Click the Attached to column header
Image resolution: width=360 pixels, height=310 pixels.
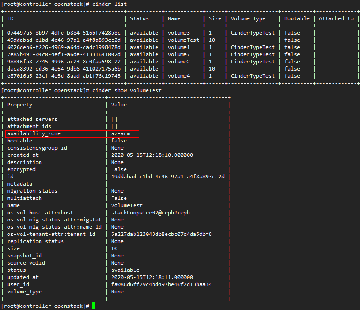(x=336, y=18)
